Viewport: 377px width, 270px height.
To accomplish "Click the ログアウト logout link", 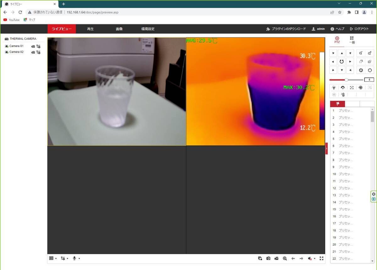I will (359, 29).
